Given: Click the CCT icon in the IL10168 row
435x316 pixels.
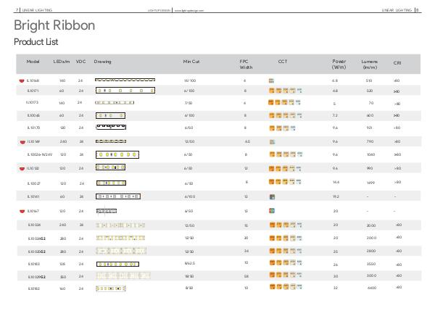Looking at the screenshot, I should 271,80.
